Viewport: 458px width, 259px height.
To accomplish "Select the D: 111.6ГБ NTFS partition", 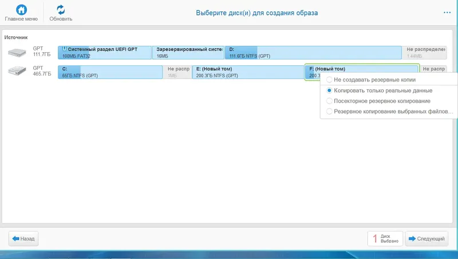I will [313, 53].
